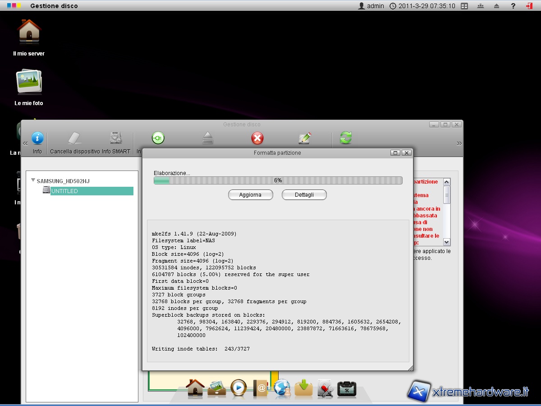The width and height of the screenshot is (541, 406).
Task: Click the Info toolbar icon
Action: click(x=37, y=138)
